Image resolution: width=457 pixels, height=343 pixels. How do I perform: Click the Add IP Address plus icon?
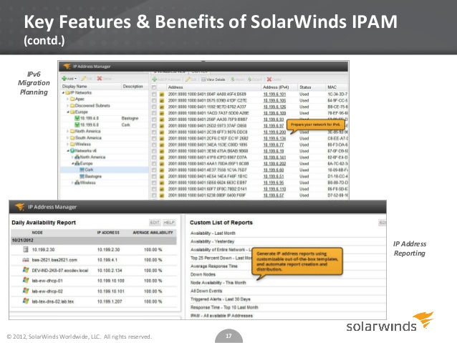pyautogui.click(x=155, y=79)
